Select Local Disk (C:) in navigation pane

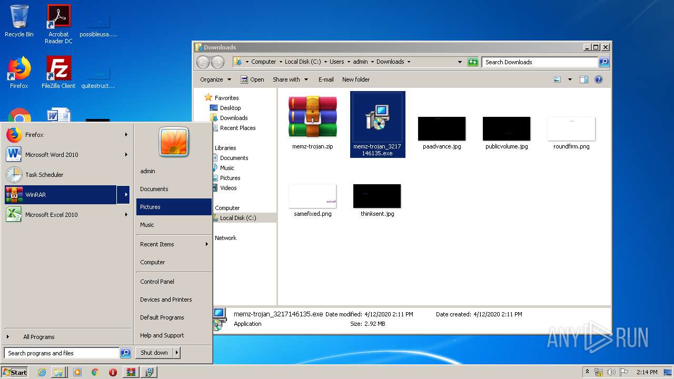tap(238, 218)
